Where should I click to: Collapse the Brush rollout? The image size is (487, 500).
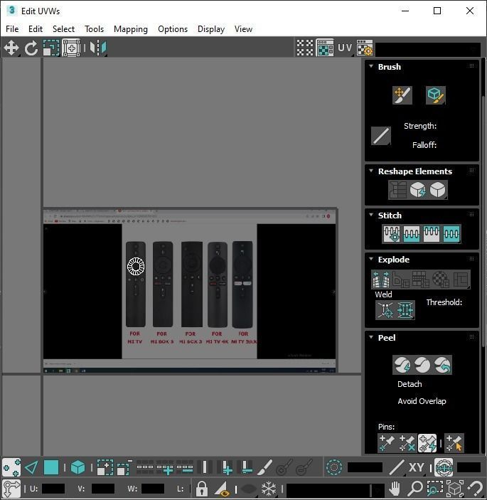[371, 66]
